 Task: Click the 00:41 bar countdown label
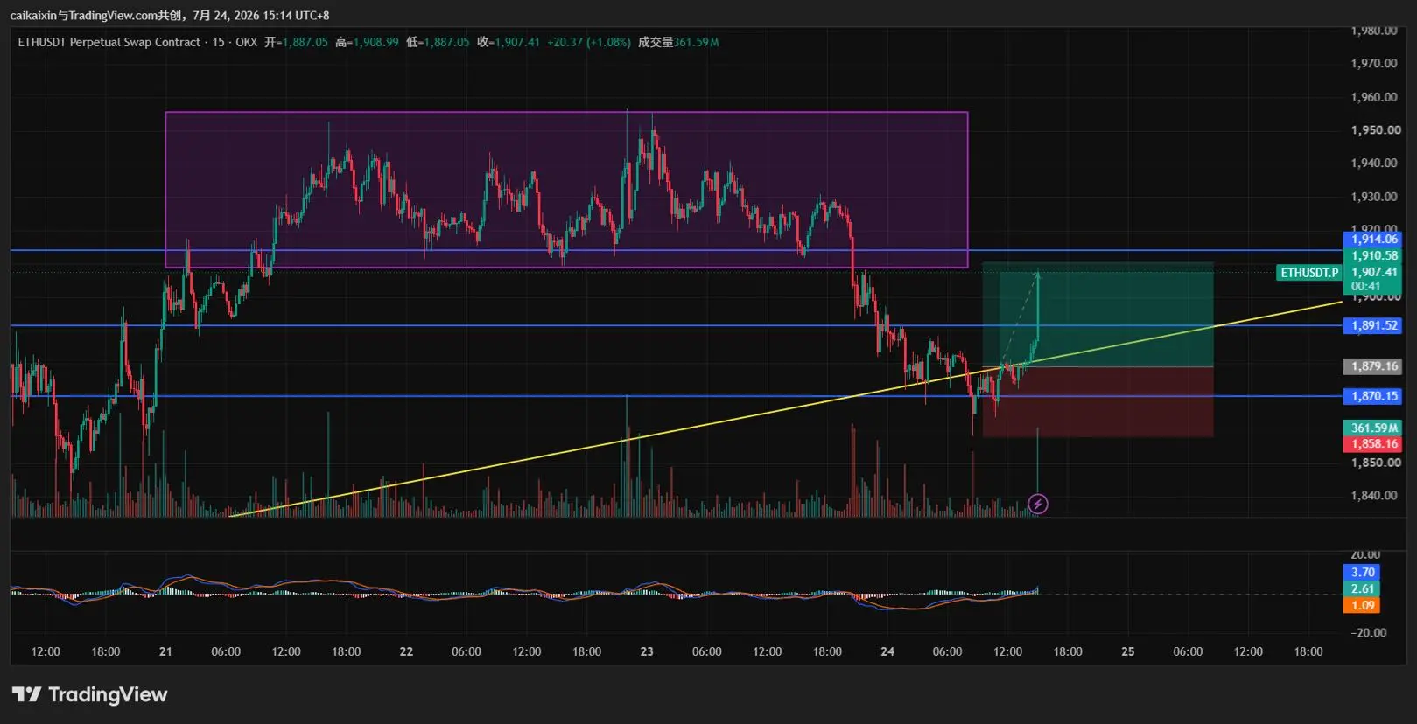point(1365,287)
